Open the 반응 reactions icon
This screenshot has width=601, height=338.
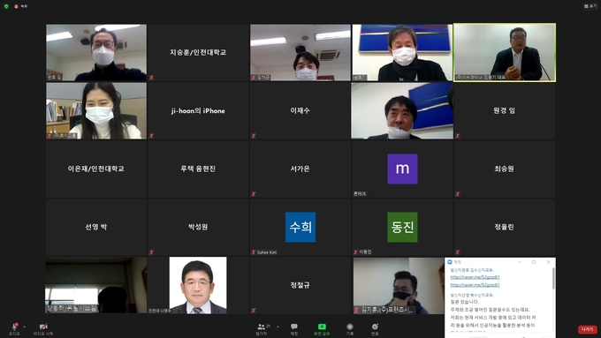pos(375,329)
